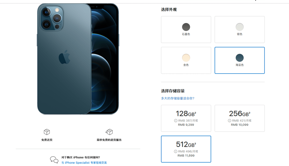Open 多大的存储容量适合你? link
Screen dimensions: 289x166
click(x=178, y=98)
